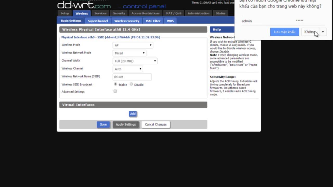Open the Wireless Channel dropdown

pyautogui.click(x=128, y=69)
